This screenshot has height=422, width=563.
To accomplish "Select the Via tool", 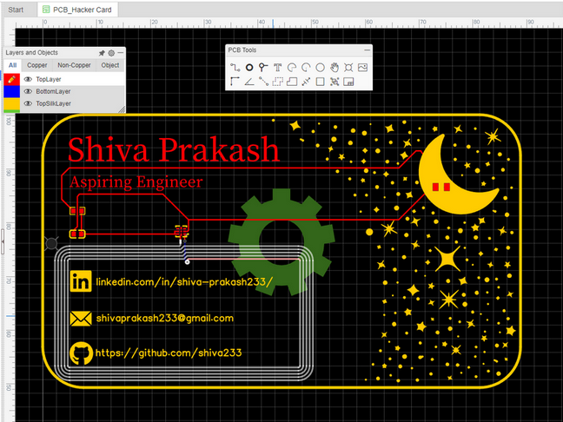I will [x=263, y=67].
